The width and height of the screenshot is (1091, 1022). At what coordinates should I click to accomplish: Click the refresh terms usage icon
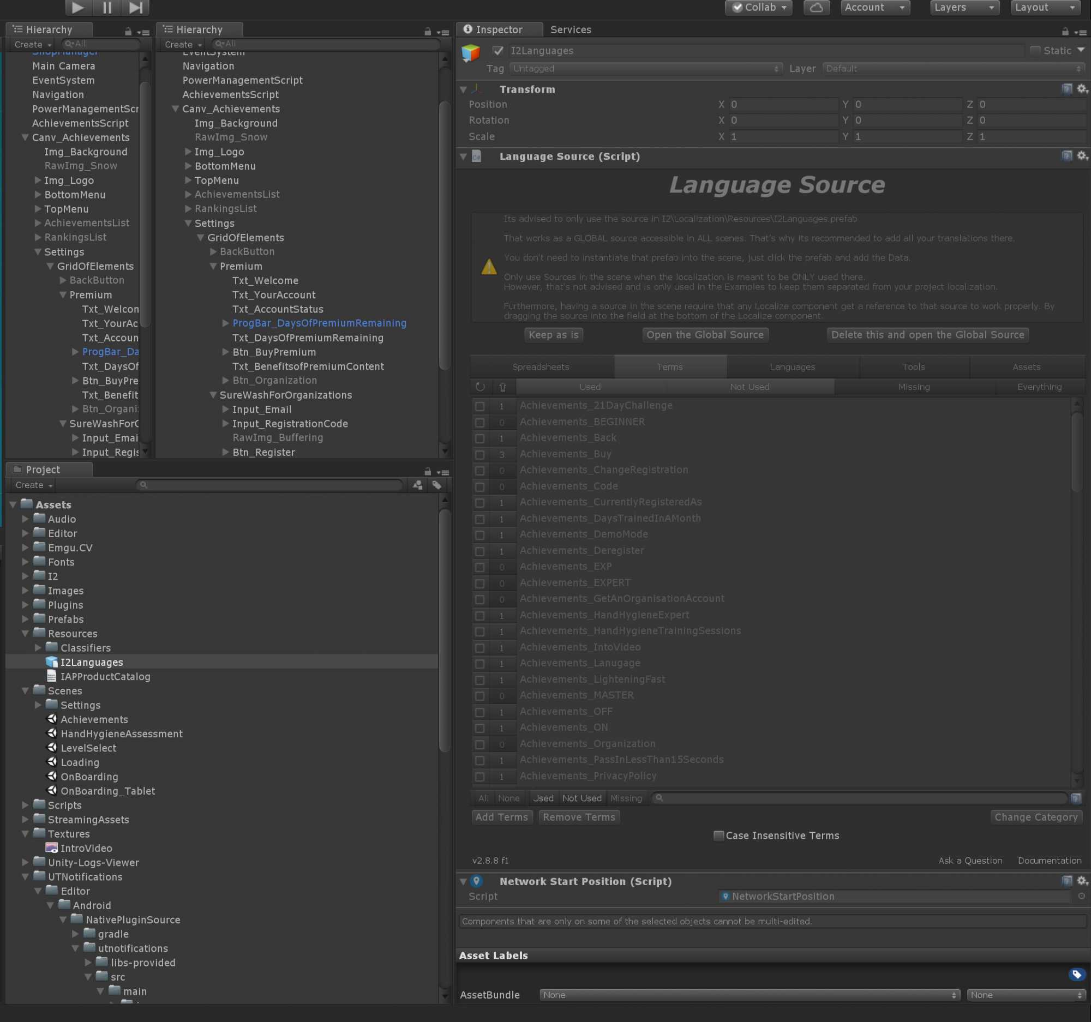click(480, 387)
